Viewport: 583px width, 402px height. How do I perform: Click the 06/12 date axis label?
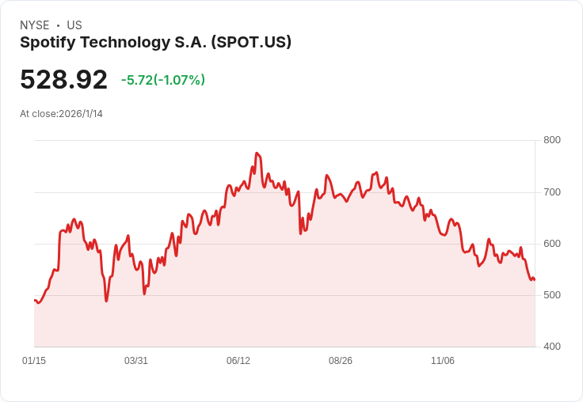[x=238, y=360]
